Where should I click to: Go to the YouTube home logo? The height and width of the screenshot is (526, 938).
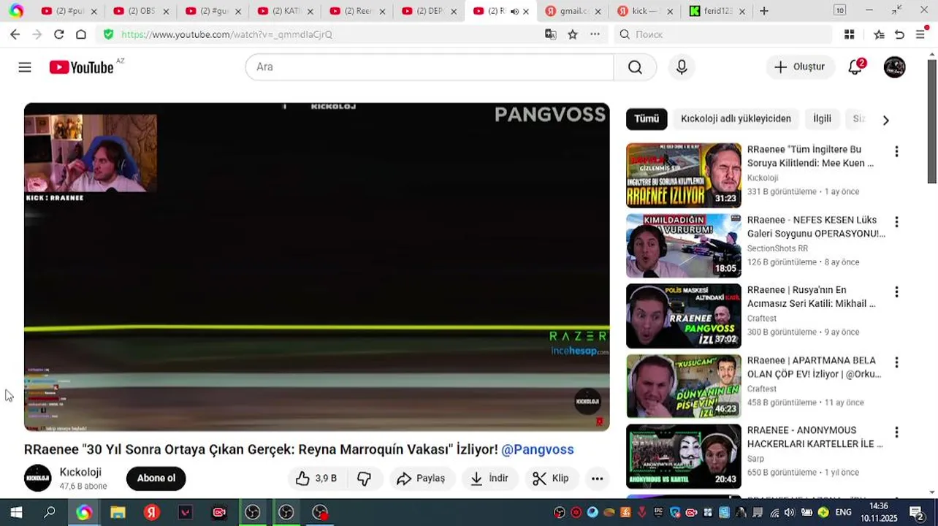(81, 67)
